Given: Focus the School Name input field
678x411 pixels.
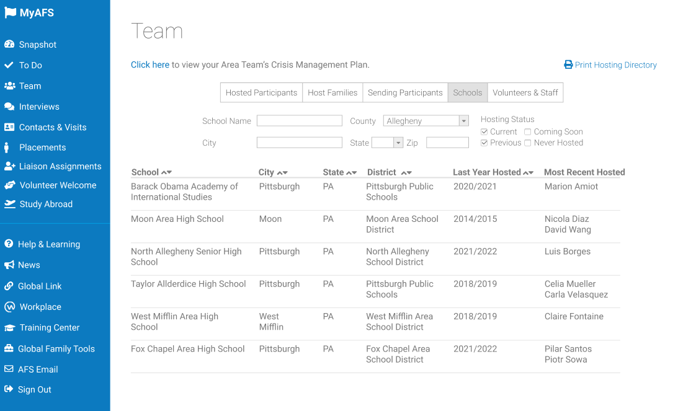Looking at the screenshot, I should pyautogui.click(x=299, y=121).
